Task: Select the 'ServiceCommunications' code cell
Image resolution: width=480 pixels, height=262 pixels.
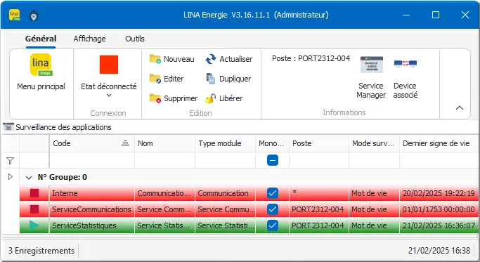Action: pos(92,209)
